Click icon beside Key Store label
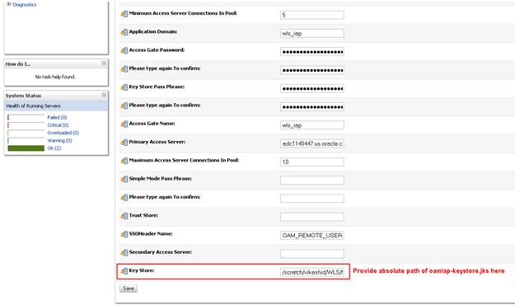Viewport: 515px width, 305px height. tap(124, 271)
